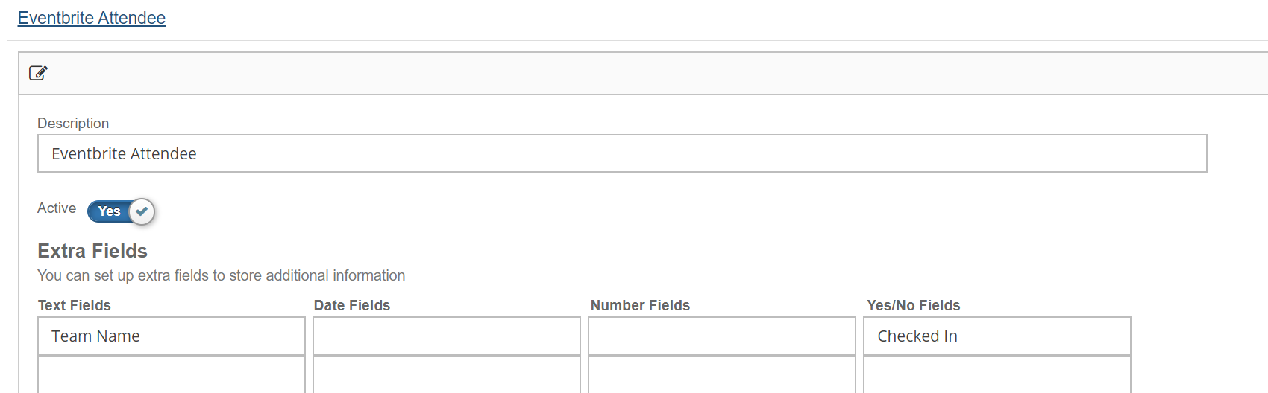
Task: Select the Team Name text field
Action: pyautogui.click(x=172, y=336)
